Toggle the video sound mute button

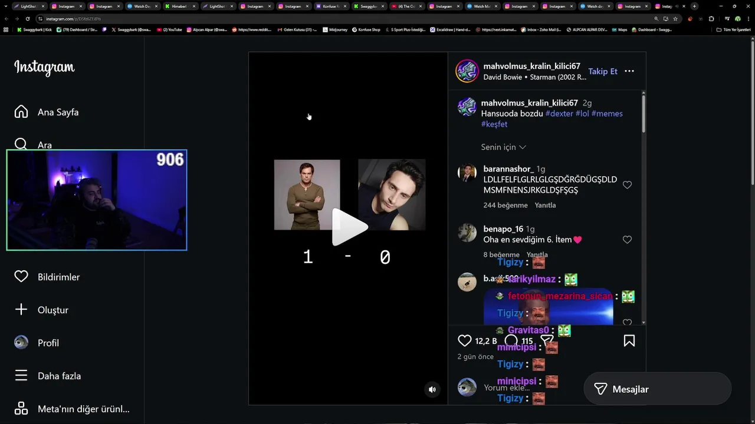coord(432,389)
